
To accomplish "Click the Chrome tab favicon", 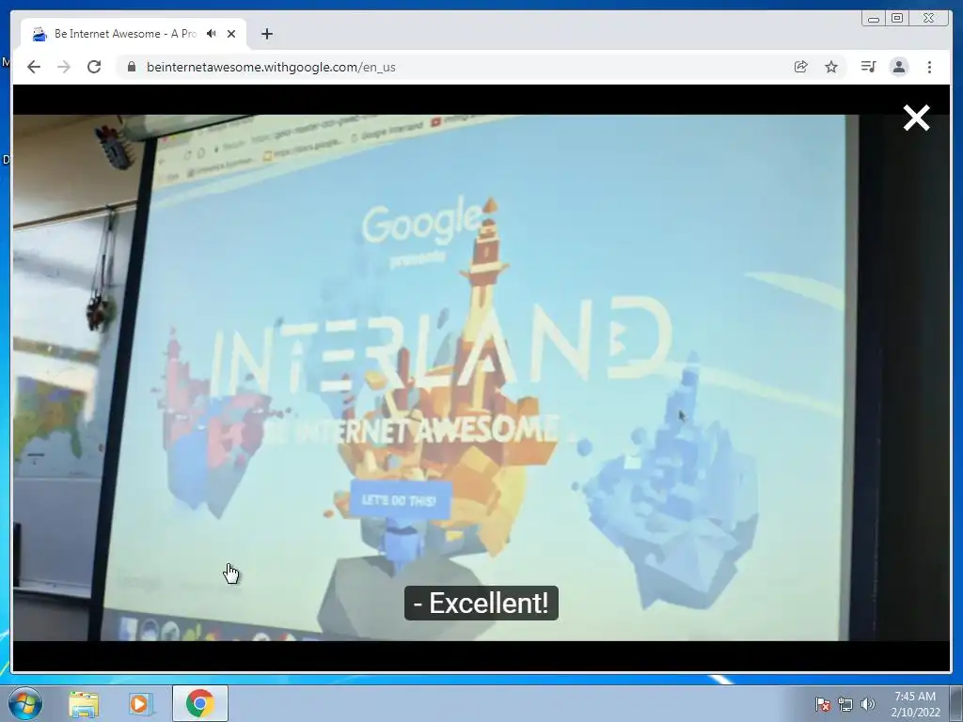I will tap(39, 34).
